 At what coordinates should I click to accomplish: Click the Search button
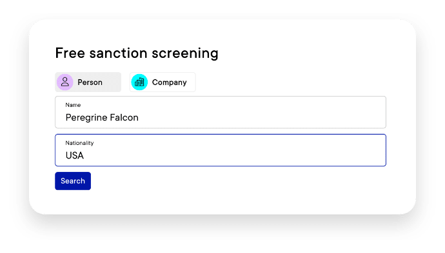pos(73,181)
